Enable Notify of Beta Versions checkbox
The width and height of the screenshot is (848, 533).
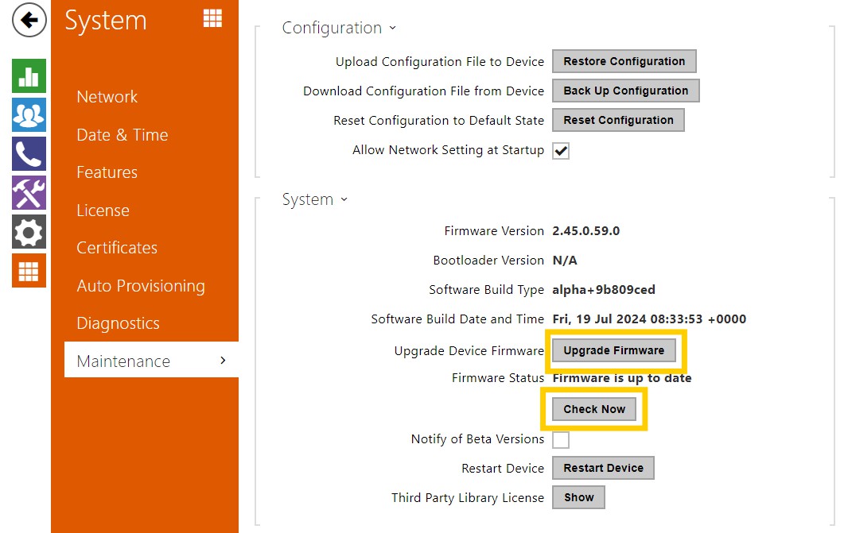click(561, 439)
